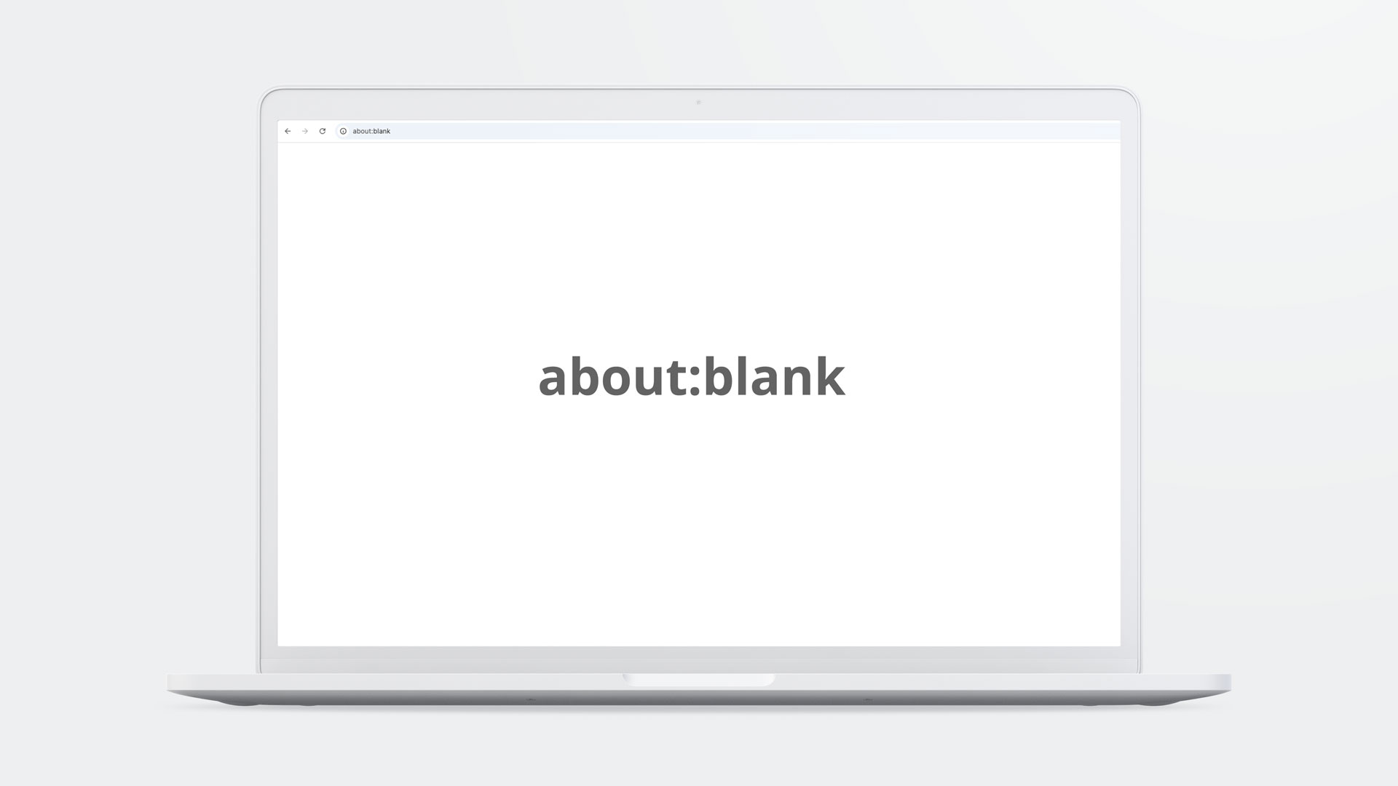Image resolution: width=1398 pixels, height=786 pixels.
Task: Click the reload/refresh page icon
Action: click(322, 130)
